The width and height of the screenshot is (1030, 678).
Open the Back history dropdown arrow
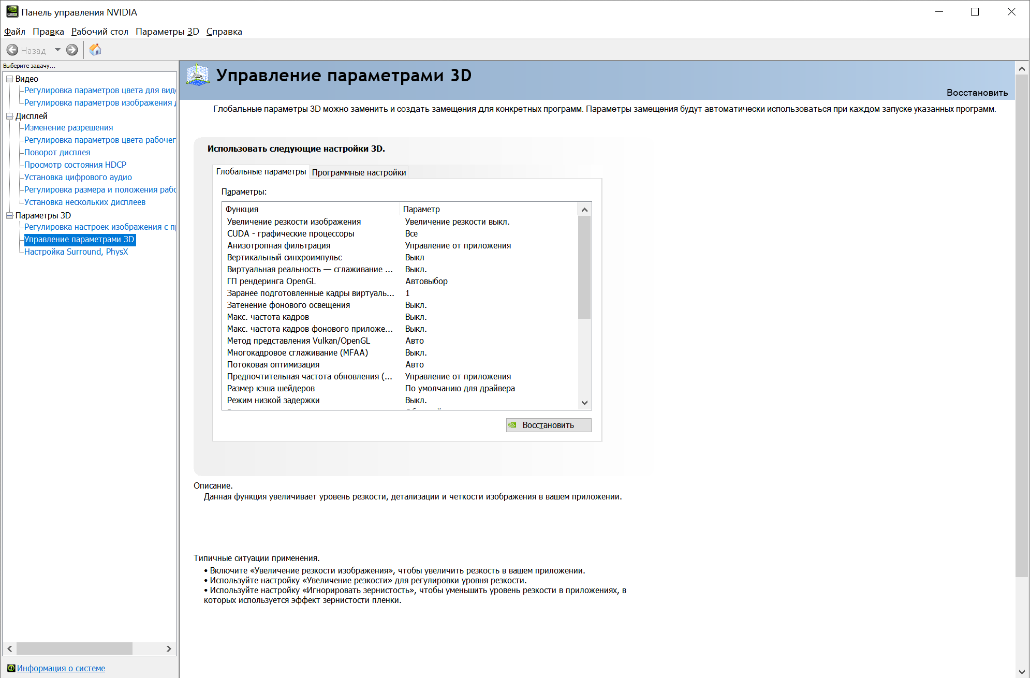coord(57,50)
